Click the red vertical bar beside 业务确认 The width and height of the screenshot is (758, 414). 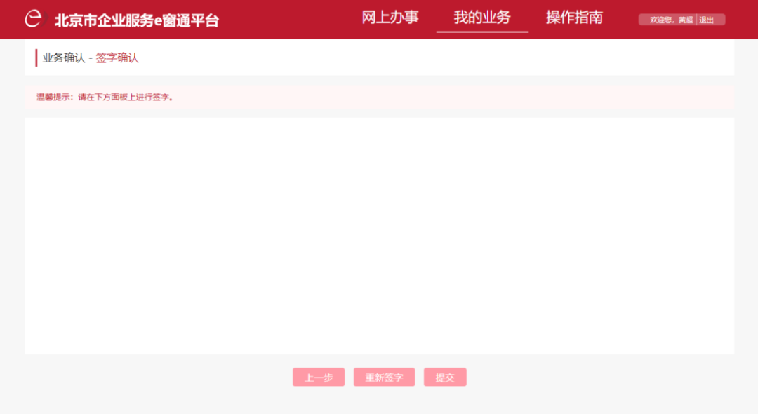coord(36,58)
